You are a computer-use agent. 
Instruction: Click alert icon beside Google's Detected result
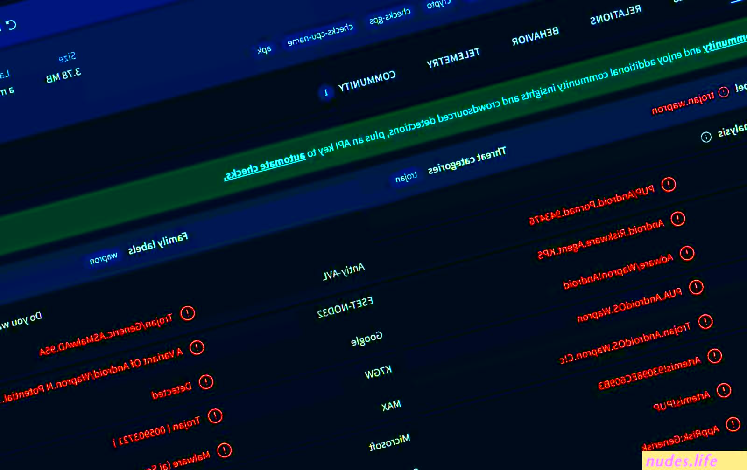(x=206, y=382)
